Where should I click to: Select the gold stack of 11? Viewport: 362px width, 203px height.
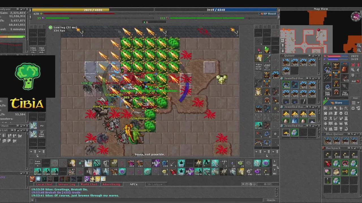(286, 133)
